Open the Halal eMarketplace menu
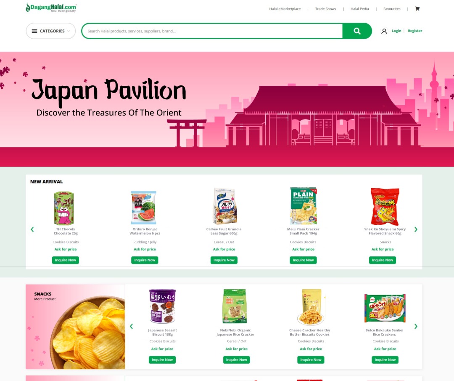 pos(285,9)
